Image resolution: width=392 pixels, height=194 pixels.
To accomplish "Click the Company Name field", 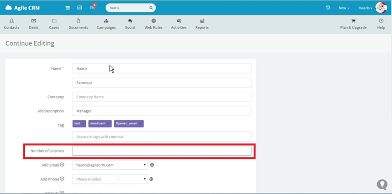I will 162,97.
